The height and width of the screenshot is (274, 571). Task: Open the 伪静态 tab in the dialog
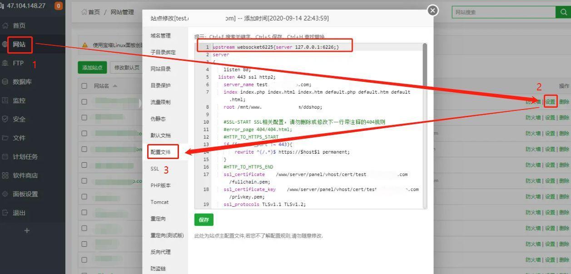[x=158, y=119]
